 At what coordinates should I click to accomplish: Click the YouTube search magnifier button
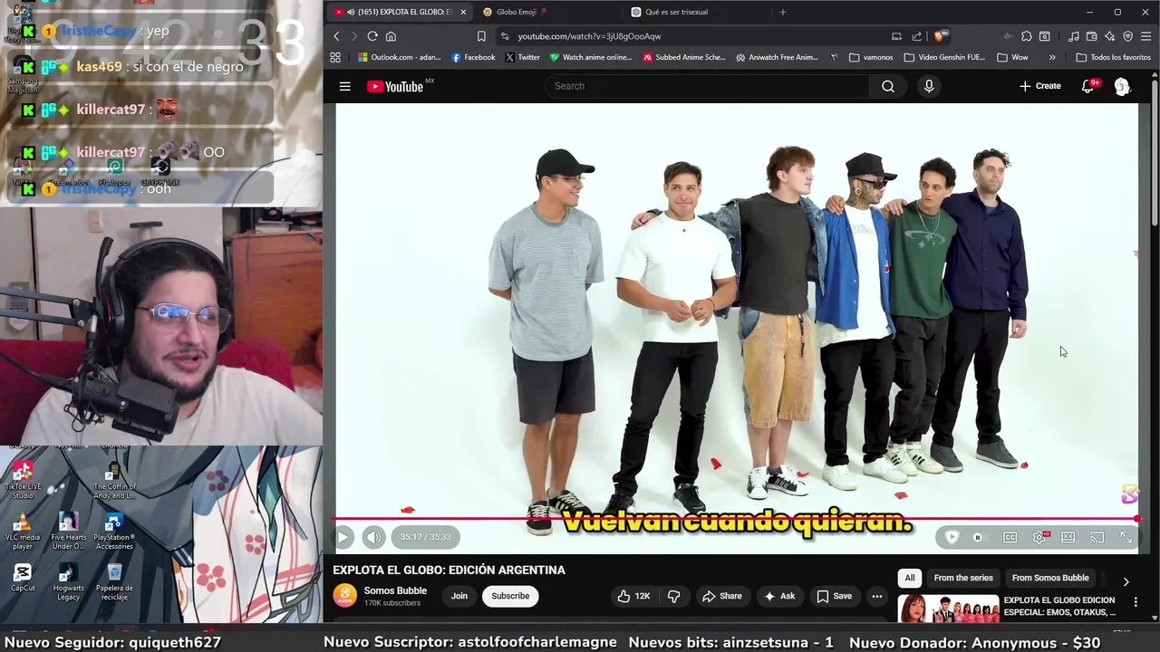click(x=888, y=86)
